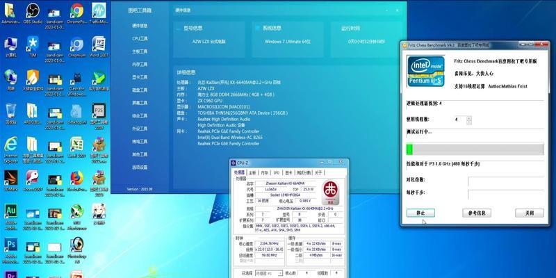Switch to 测试分数 tab in CPU-Z

tap(304, 172)
